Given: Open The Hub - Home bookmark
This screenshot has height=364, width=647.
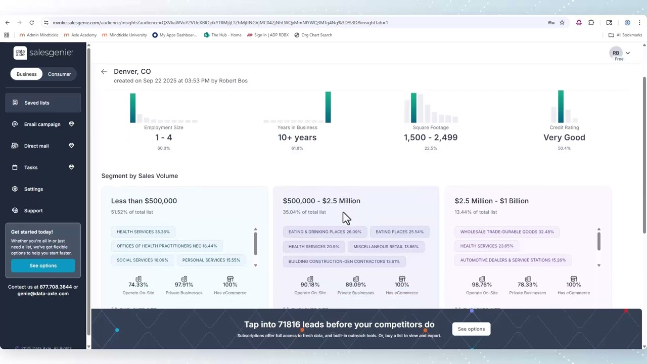Looking at the screenshot, I should click(223, 35).
